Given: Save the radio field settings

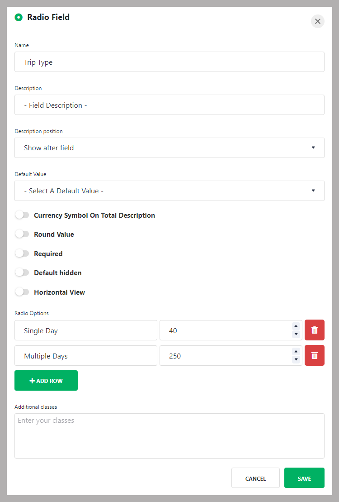Looking at the screenshot, I should (304, 478).
